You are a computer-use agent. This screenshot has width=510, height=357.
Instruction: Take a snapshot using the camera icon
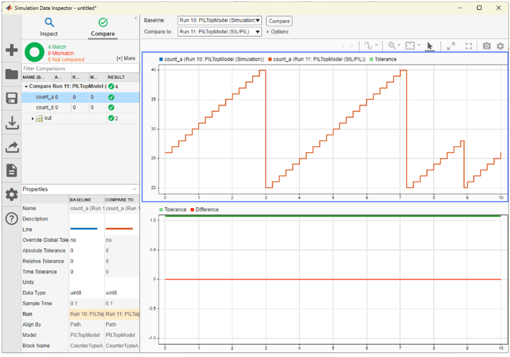(x=487, y=46)
